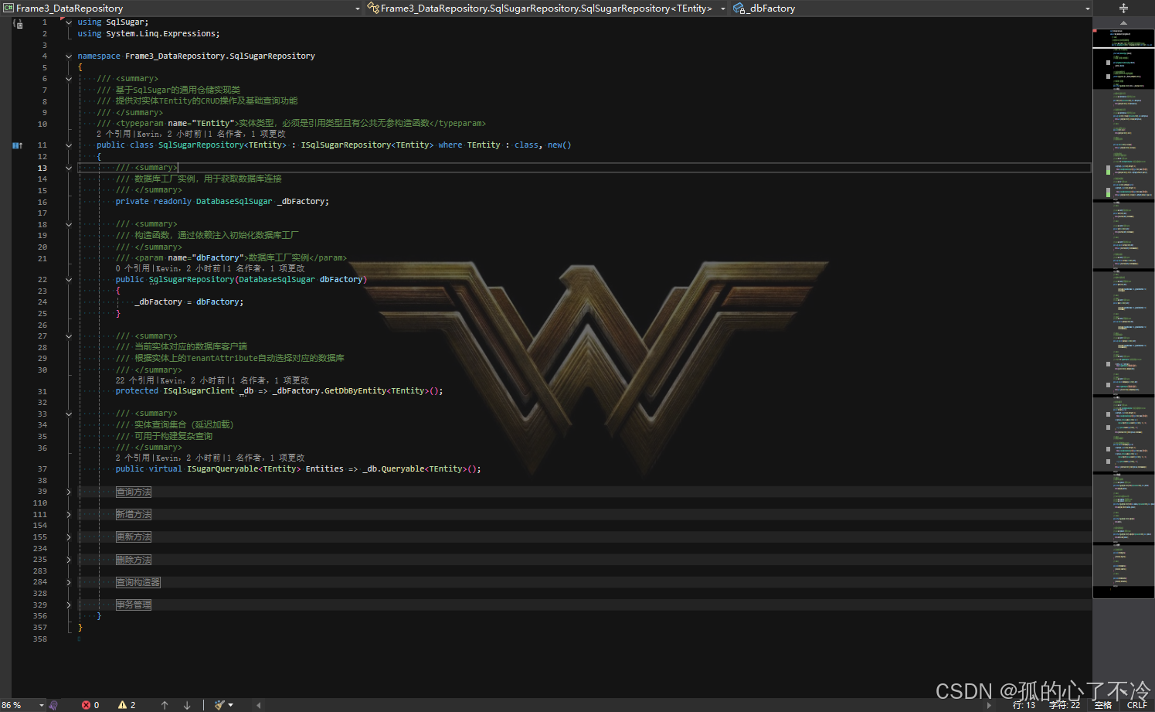Image resolution: width=1155 pixels, height=712 pixels.
Task: Click '_dbFactory = dbFactory;' assignment on line 24
Action: pos(189,302)
